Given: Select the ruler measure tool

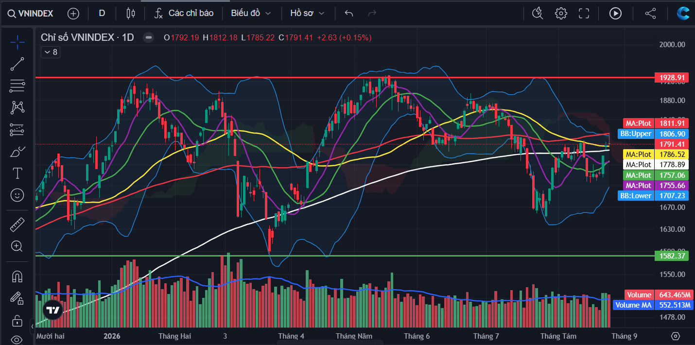Looking at the screenshot, I should [17, 224].
